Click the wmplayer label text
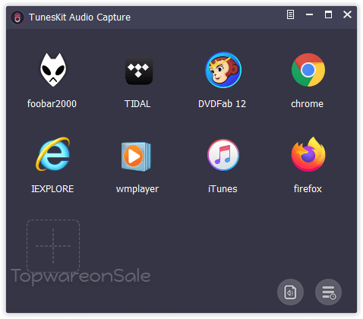 (137, 189)
